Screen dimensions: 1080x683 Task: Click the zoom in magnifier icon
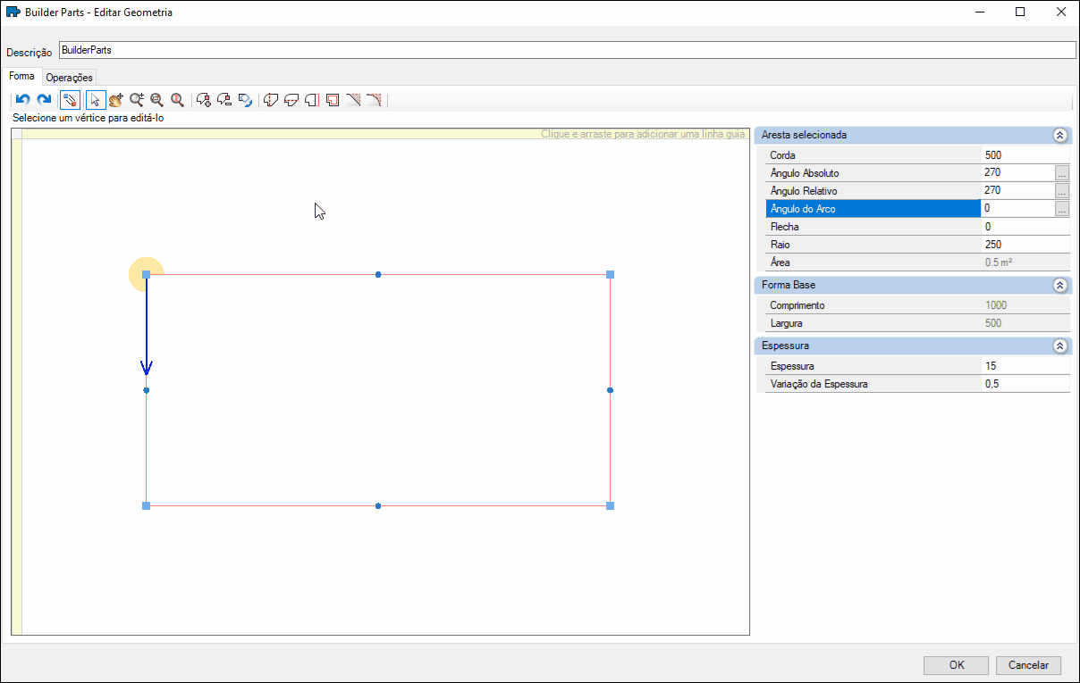[x=137, y=100]
